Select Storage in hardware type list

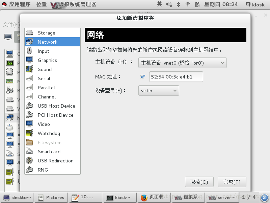(x=53, y=32)
